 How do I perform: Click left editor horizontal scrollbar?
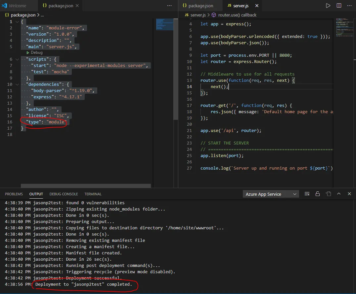pyautogui.click(x=86, y=186)
